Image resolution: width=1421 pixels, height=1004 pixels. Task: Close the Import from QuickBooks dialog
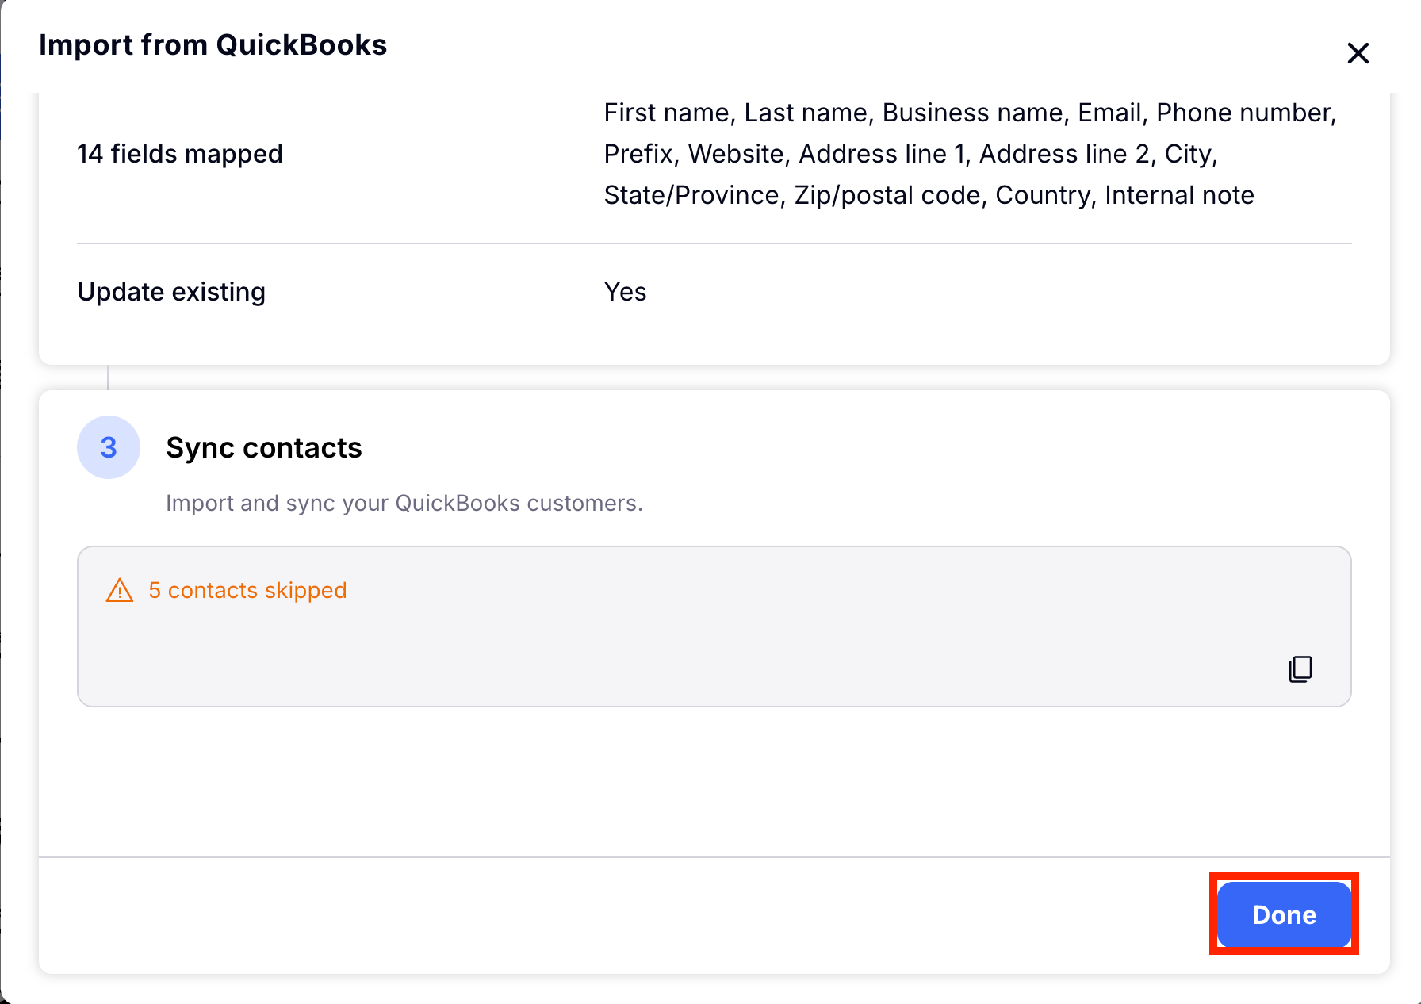tap(1358, 53)
